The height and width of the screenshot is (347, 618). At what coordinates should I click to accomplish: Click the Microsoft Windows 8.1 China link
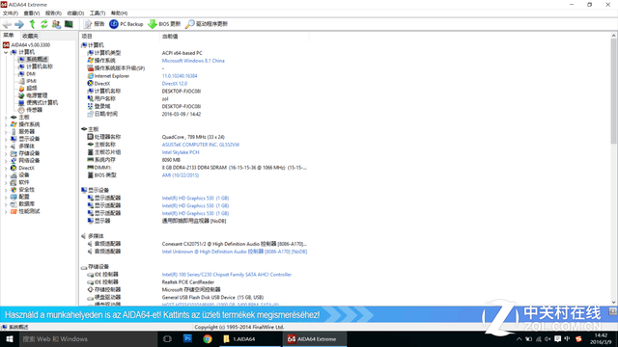(193, 61)
